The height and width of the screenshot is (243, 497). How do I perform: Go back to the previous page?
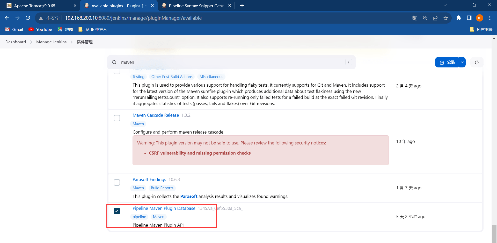click(7, 18)
